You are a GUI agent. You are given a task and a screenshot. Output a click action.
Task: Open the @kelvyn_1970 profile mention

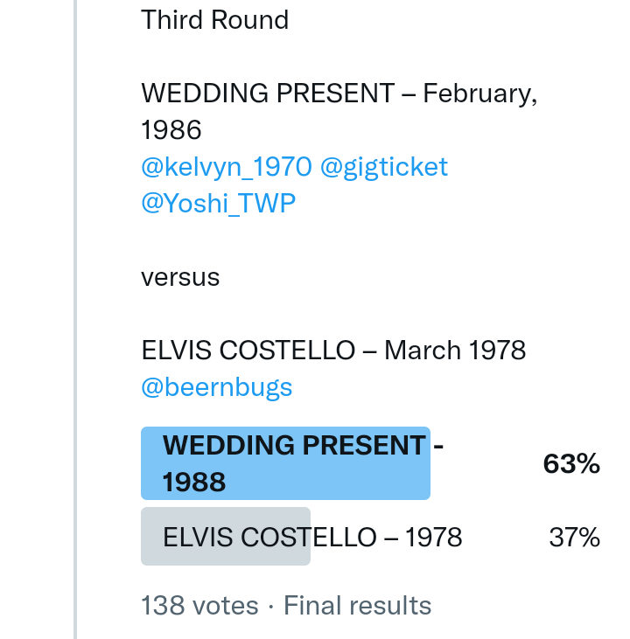click(226, 167)
